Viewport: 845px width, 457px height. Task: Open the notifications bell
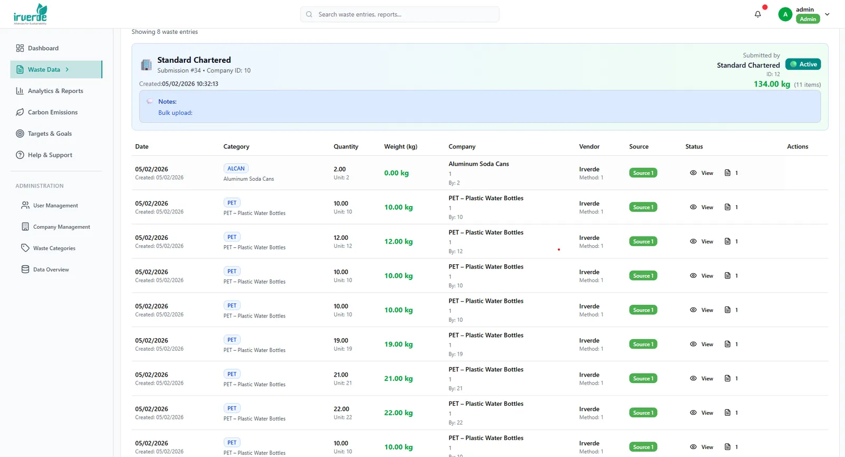click(758, 14)
